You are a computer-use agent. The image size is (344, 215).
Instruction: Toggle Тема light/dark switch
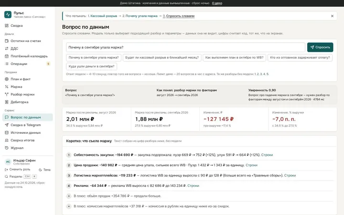44,170
